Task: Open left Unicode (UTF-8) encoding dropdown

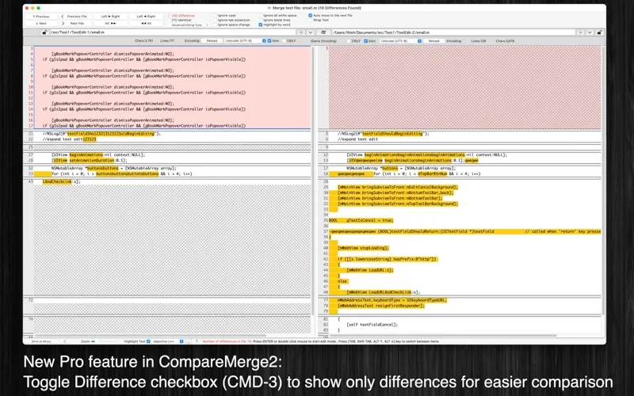Action: [245, 41]
